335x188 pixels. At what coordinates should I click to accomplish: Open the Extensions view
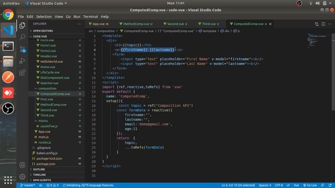pos(22,73)
